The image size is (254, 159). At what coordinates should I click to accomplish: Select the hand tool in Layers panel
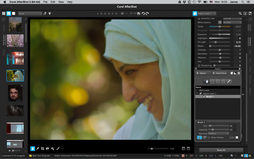point(207,81)
